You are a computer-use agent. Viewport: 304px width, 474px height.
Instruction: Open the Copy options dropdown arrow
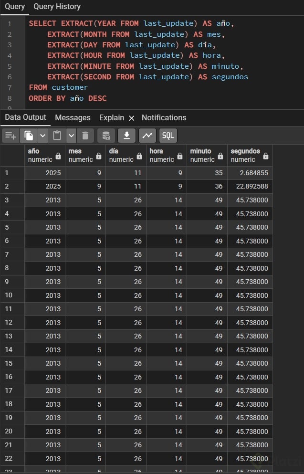pos(42,136)
